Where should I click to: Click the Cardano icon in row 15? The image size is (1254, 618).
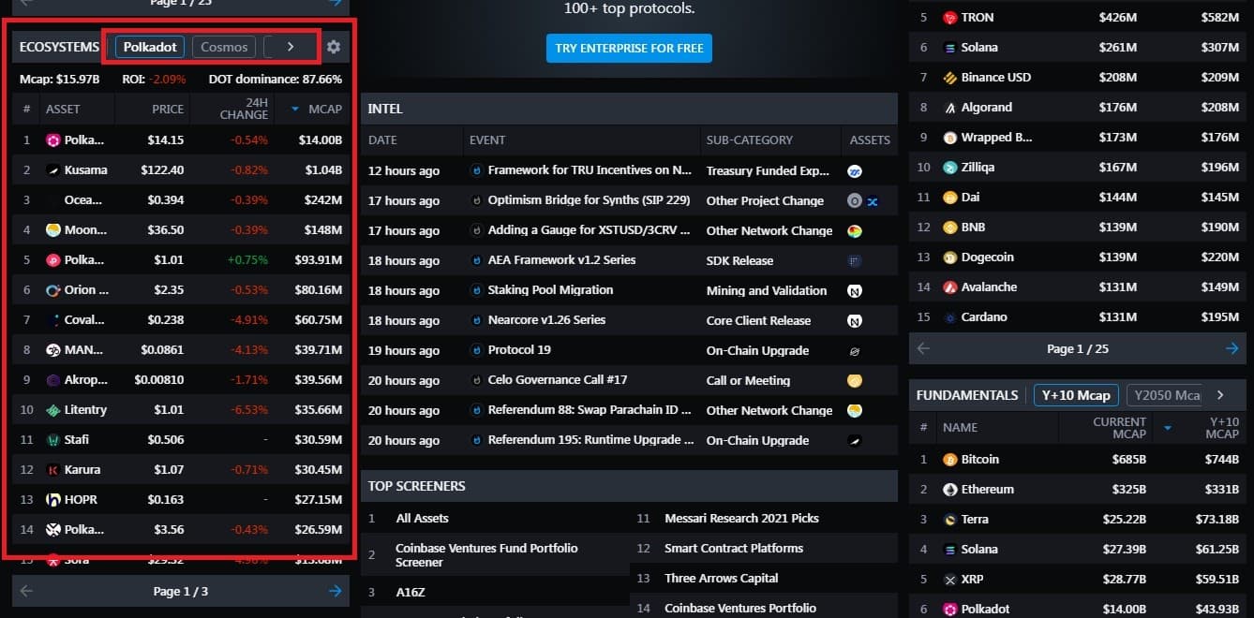[x=950, y=317]
